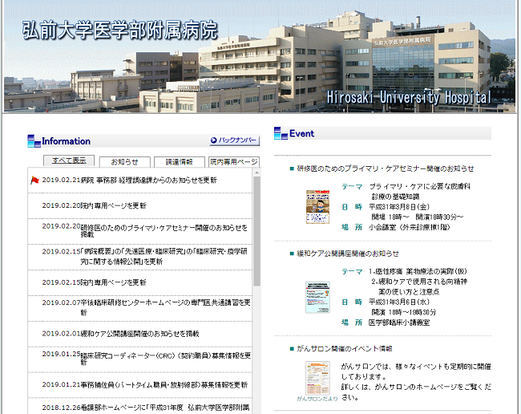The width and height of the screenshot is (521, 414).
Task: Switch to the 調達情報 tab
Action: tap(180, 162)
